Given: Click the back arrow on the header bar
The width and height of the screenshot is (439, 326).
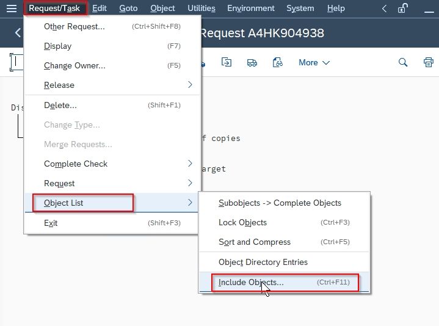Looking at the screenshot, I should [18, 33].
